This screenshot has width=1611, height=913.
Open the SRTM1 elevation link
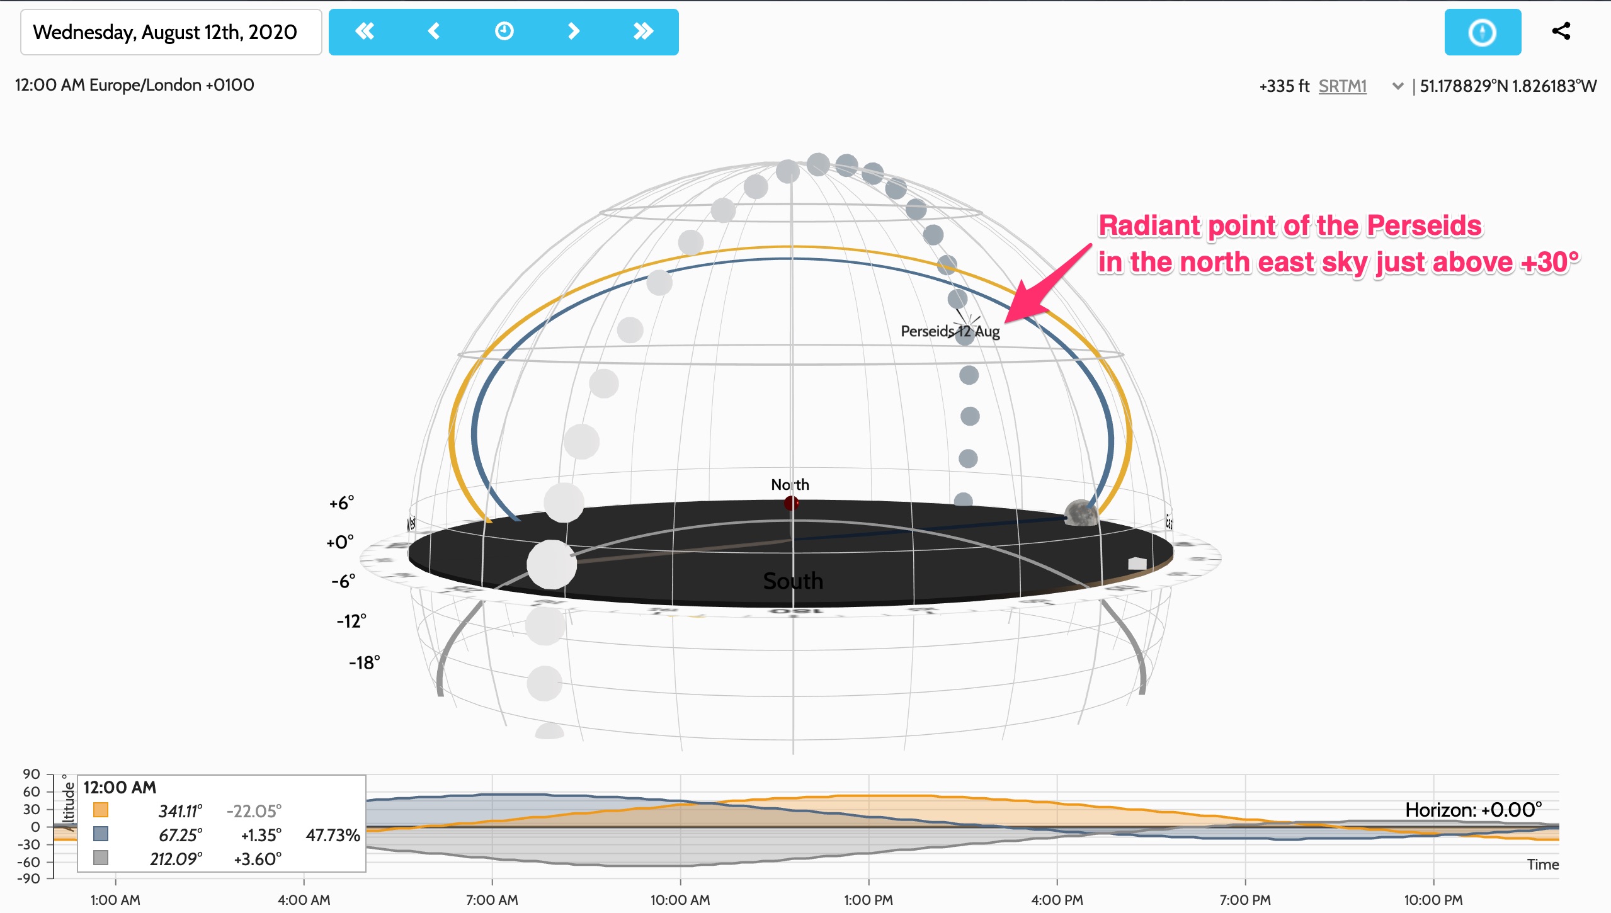pos(1343,86)
